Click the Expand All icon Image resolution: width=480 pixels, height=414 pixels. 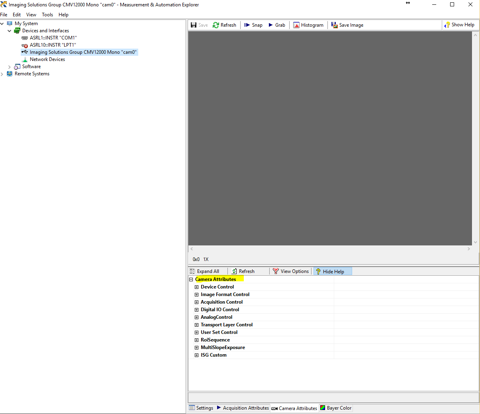pyautogui.click(x=192, y=271)
